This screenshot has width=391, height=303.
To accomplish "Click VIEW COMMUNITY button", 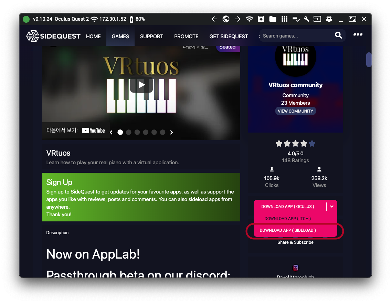I will 296,111.
